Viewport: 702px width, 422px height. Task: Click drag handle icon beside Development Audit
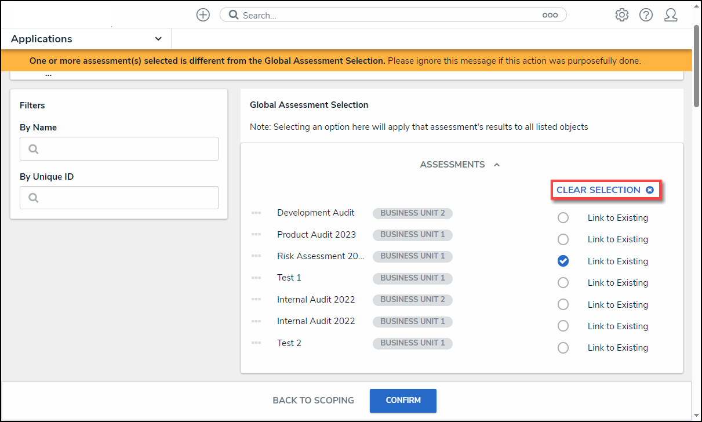tap(256, 213)
